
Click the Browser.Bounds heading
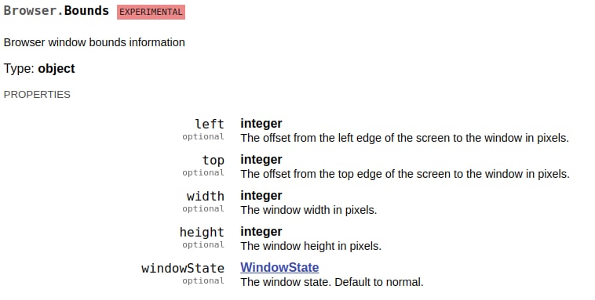coord(57,11)
